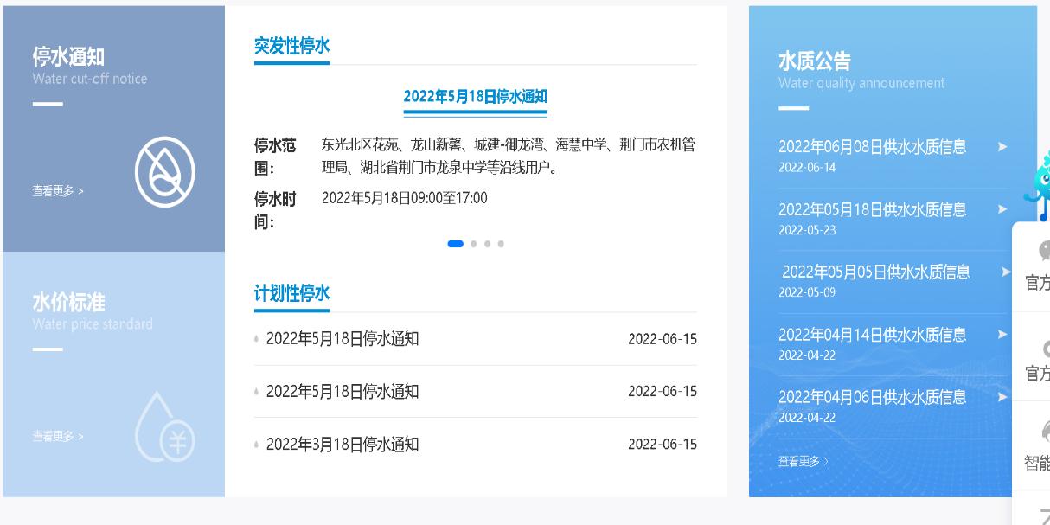Click the arrow icon beside 2022年04月06日供水水质信息
1050x525 pixels.
tap(1002, 396)
